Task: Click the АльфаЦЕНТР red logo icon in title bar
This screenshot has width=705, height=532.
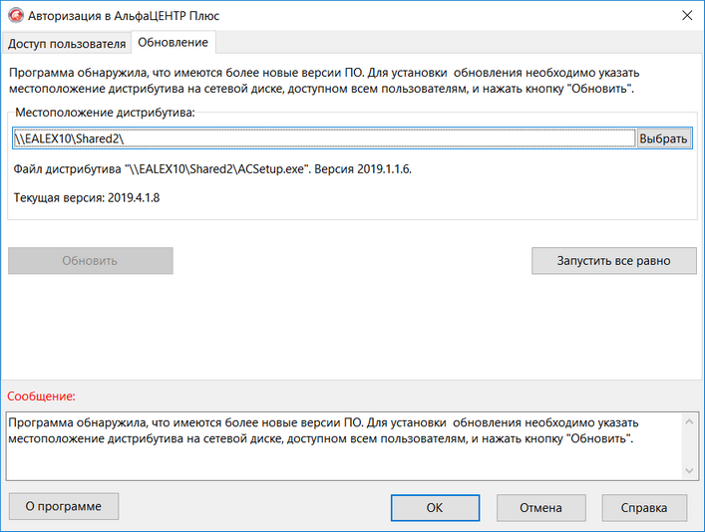Action: pyautogui.click(x=16, y=15)
